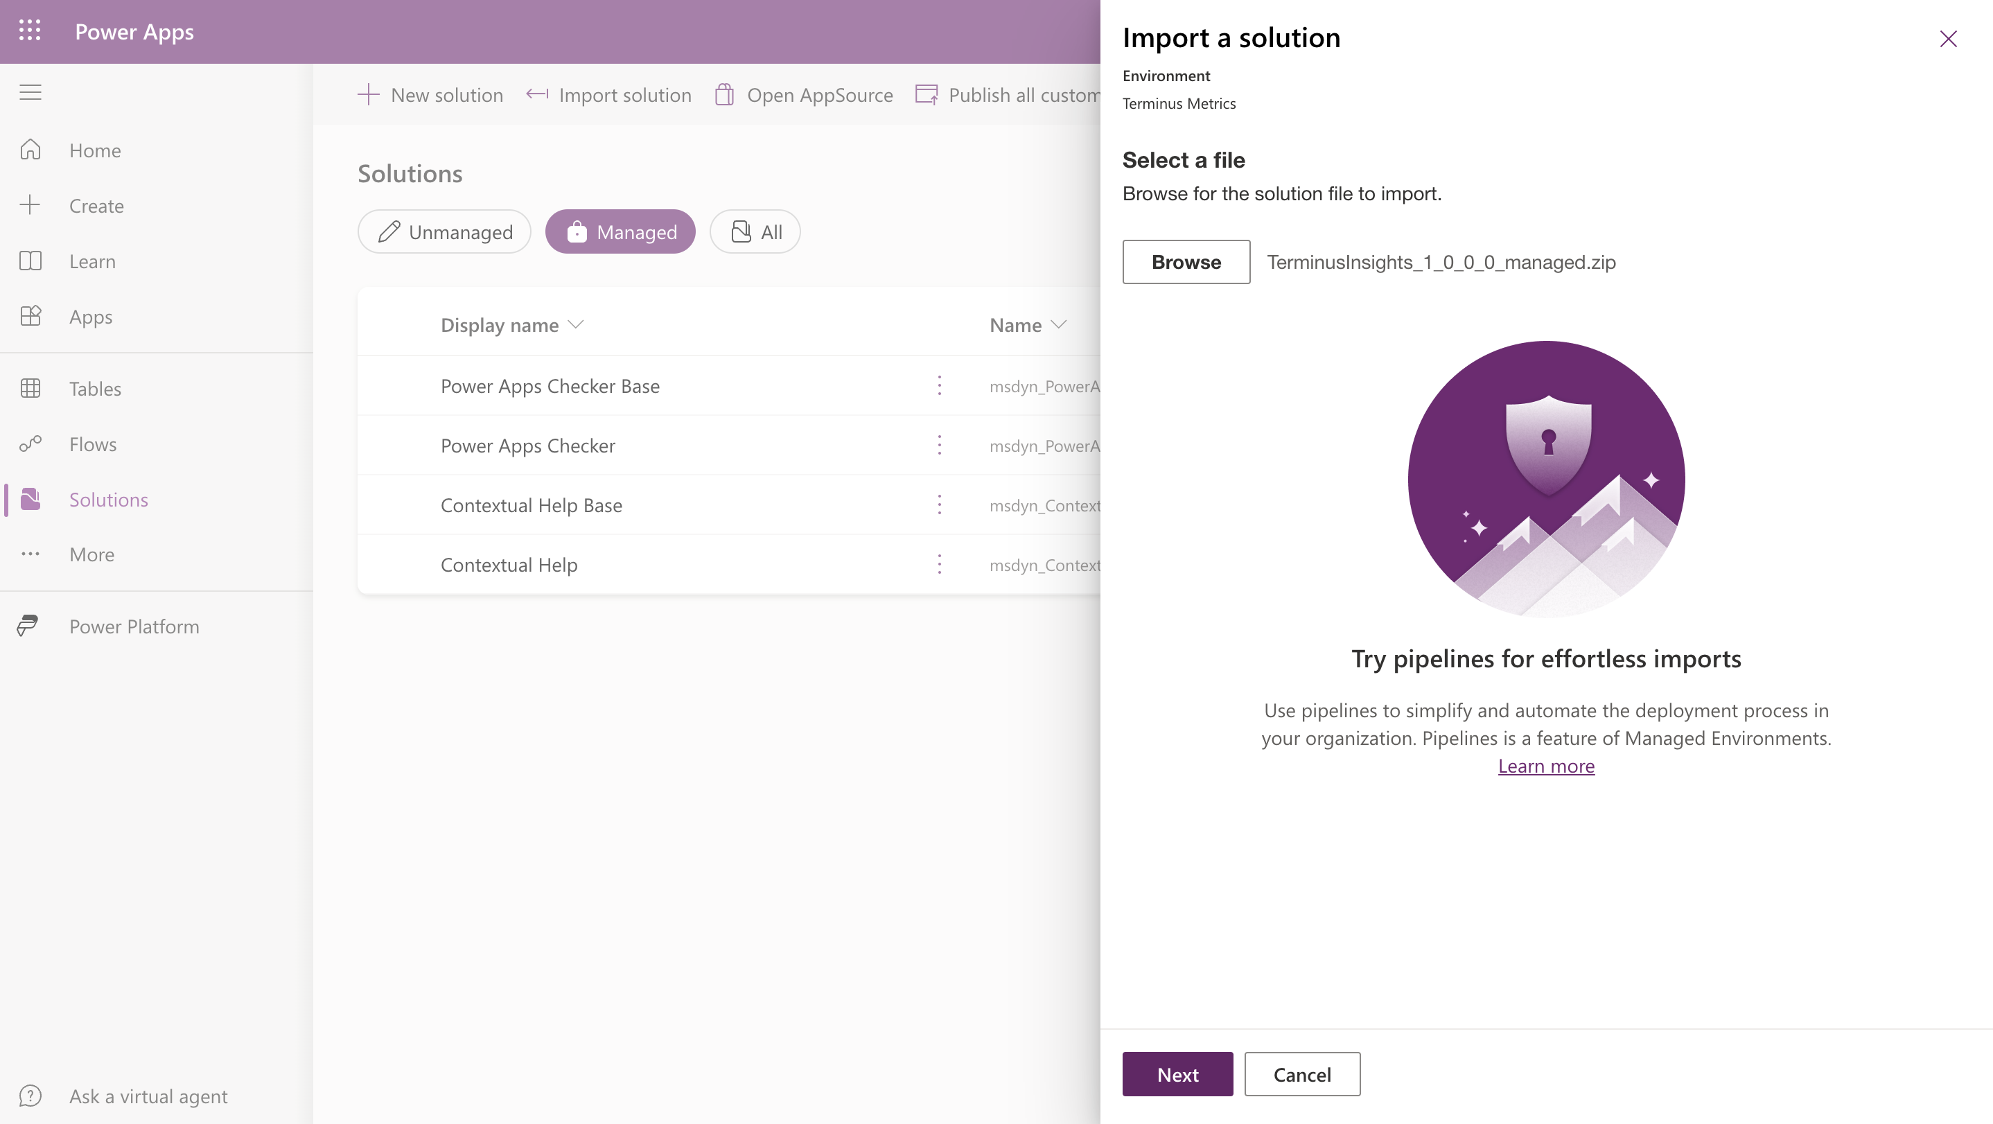The width and height of the screenshot is (1993, 1124).
Task: Select the Contextual Help solution name
Action: point(509,565)
